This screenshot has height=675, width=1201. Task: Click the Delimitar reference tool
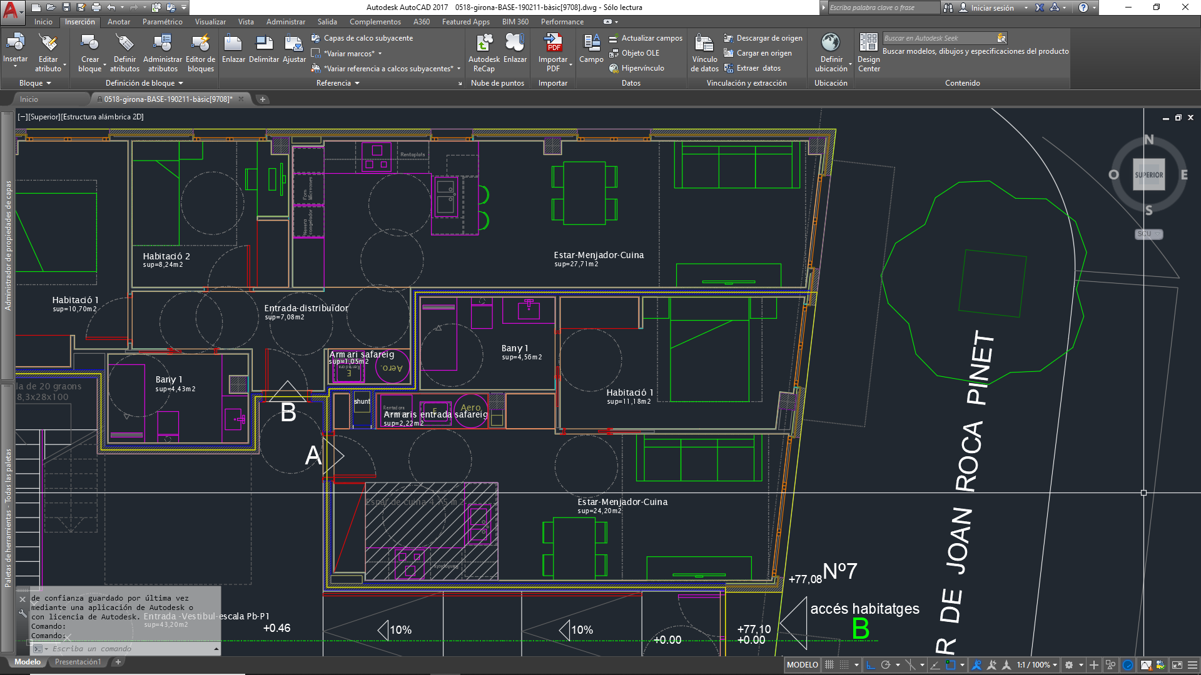(x=264, y=42)
